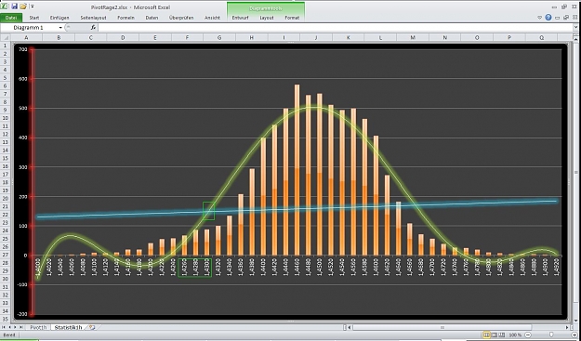This screenshot has height=341, width=581.
Task: Switch to the Ansicht ribbon tab
Action: (212, 18)
